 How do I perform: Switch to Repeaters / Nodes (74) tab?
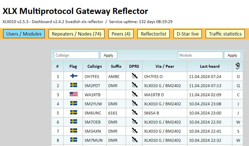(77, 34)
